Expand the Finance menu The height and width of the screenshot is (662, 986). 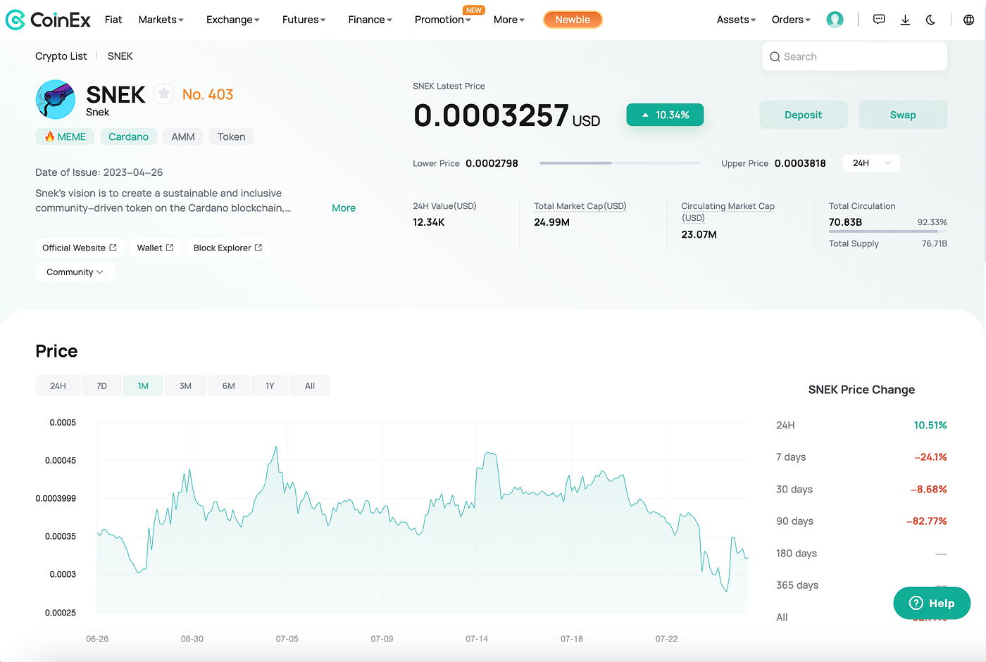(x=370, y=20)
